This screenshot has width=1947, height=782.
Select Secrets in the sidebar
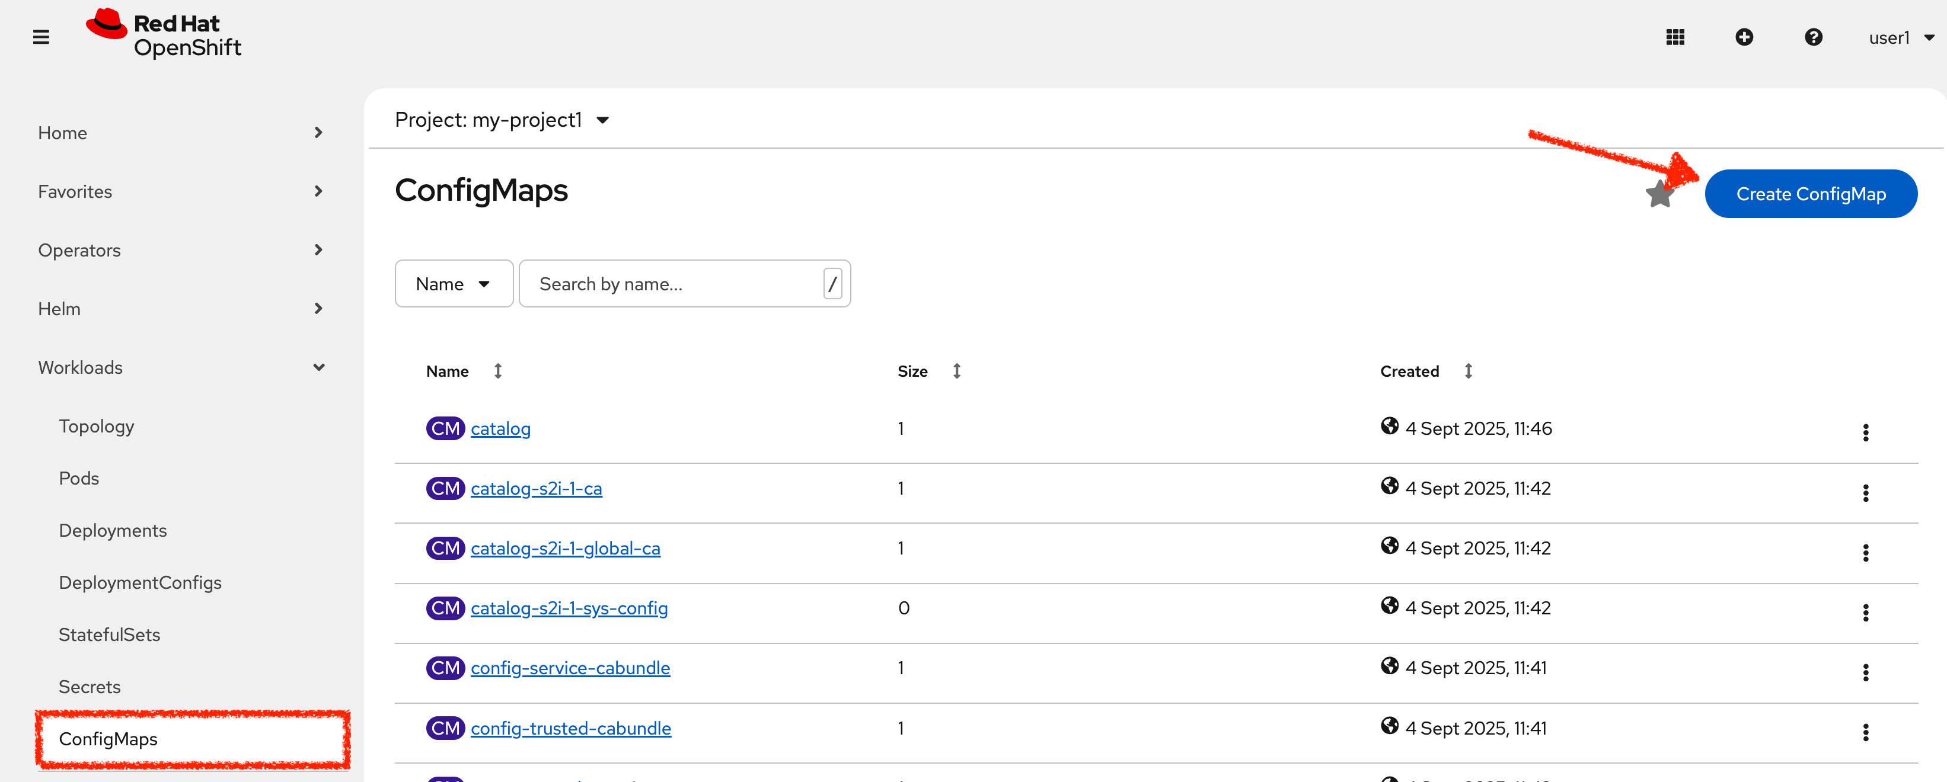(89, 686)
